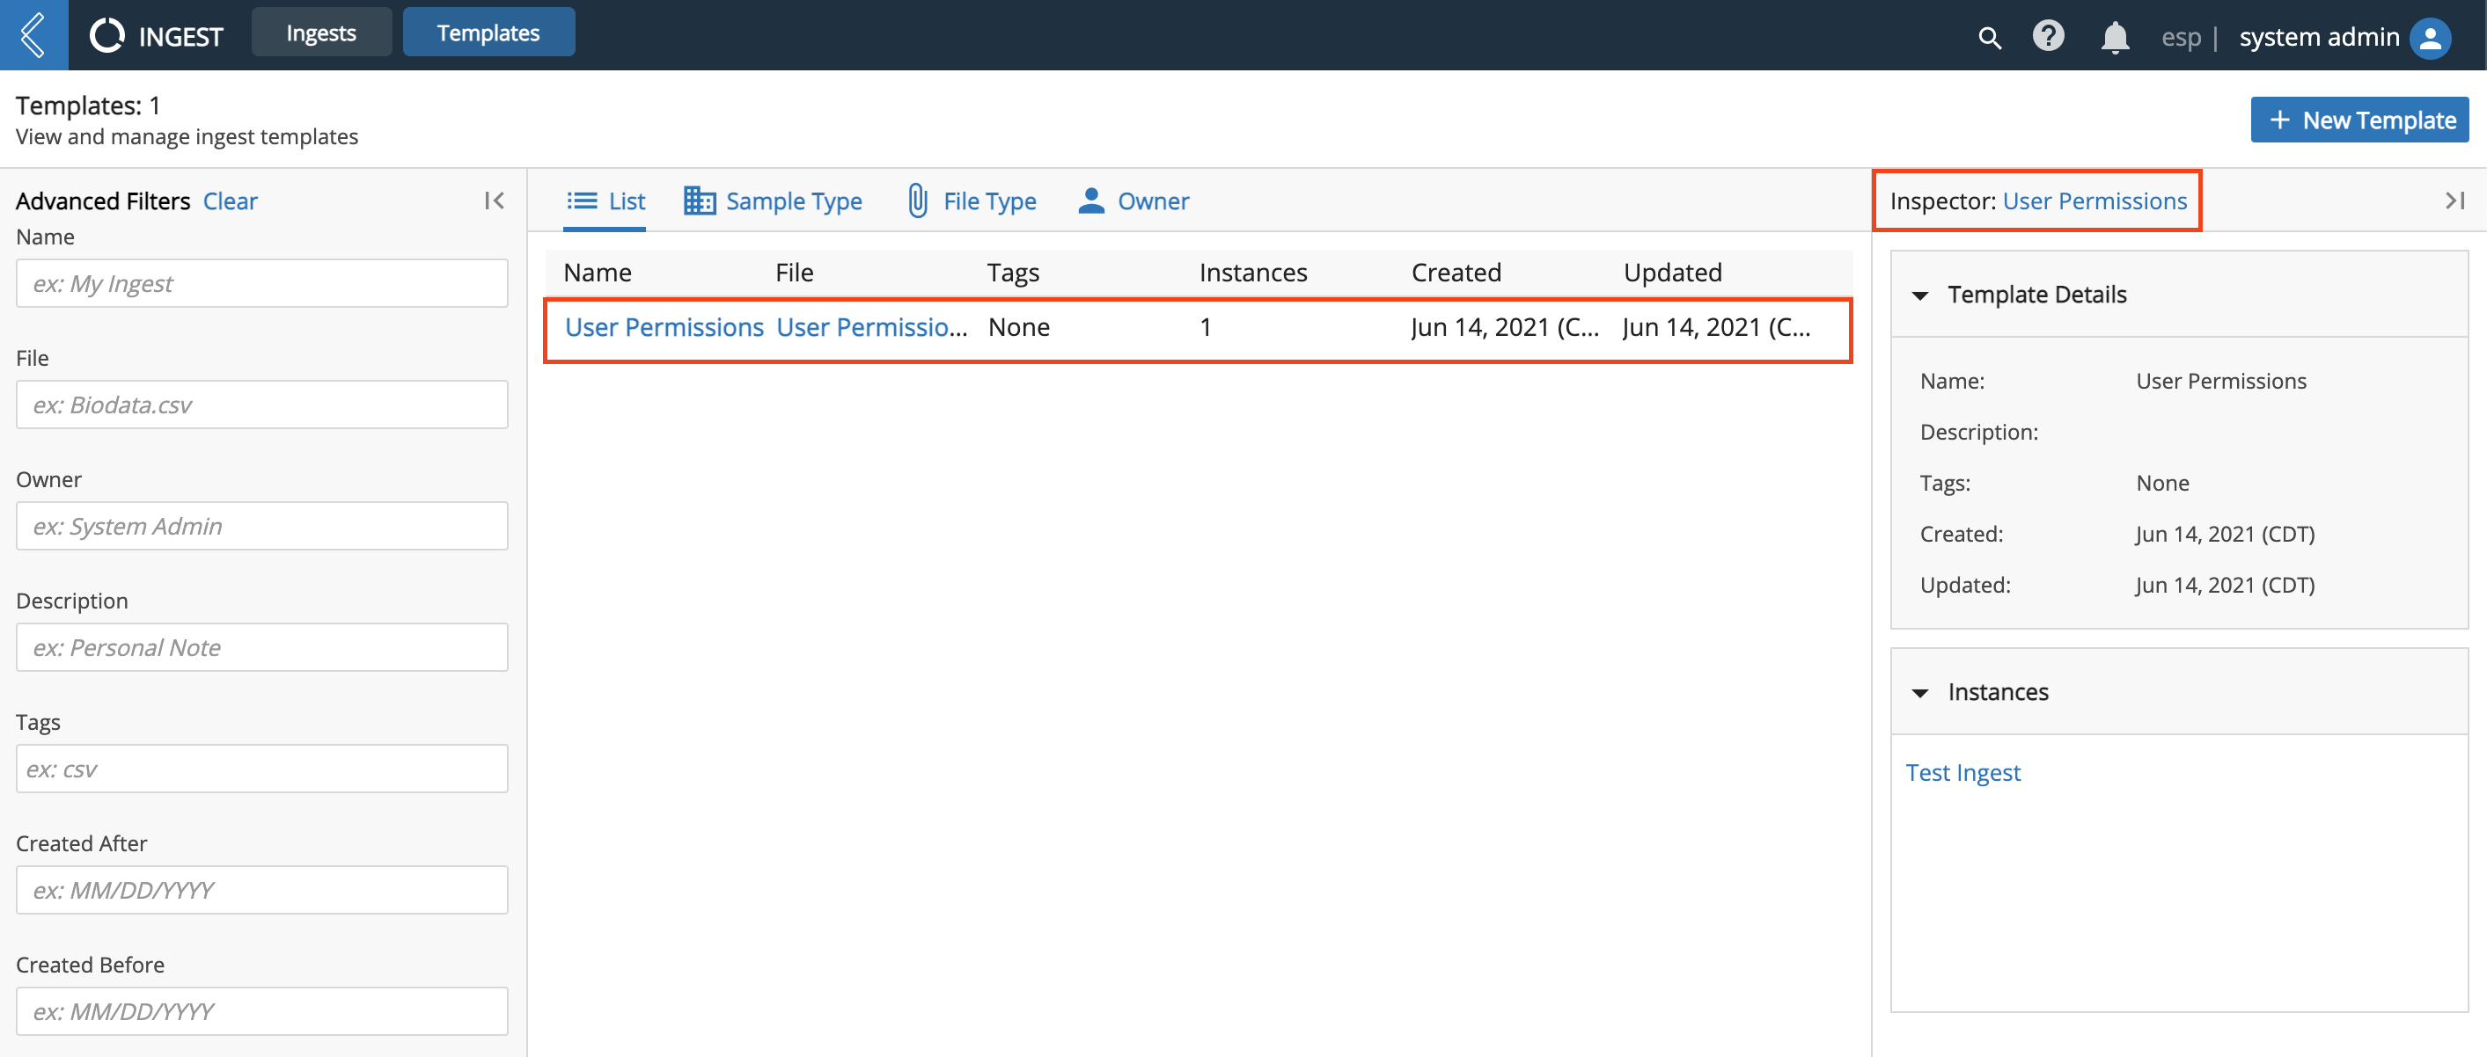Viewport: 2487px width, 1057px height.
Task: Open the Test Ingest instance link
Action: pos(1962,772)
